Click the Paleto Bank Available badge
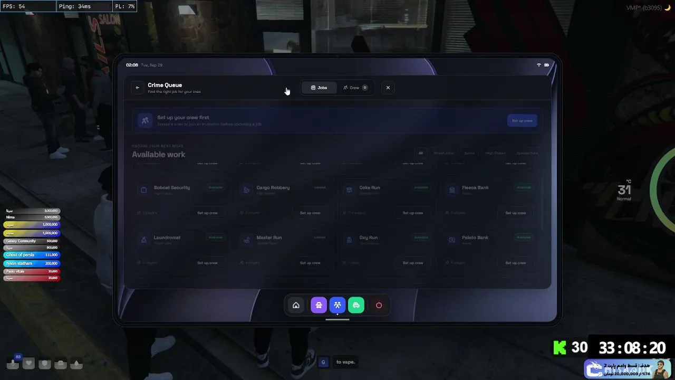Image resolution: width=675 pixels, height=380 pixels. click(x=524, y=237)
